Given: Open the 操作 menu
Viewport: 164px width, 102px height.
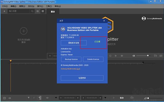Looking at the screenshot, I should point(40,6).
